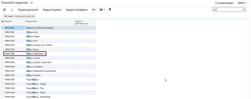The image size is (251, 99).
Task: Switch to Aangepaste rapporten tab
Action: click(25, 16)
